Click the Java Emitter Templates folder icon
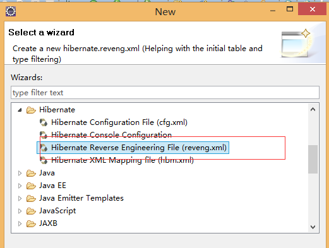 click(31, 198)
